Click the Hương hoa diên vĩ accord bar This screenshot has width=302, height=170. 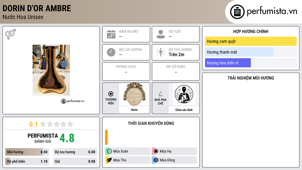[251, 63]
